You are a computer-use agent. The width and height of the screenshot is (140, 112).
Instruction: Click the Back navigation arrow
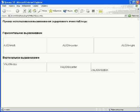point(4,11)
